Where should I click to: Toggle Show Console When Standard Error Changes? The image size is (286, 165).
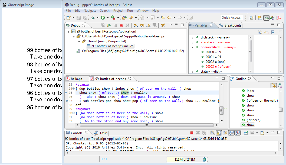tap(238, 133)
